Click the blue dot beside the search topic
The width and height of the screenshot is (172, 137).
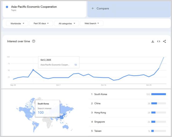7,7
